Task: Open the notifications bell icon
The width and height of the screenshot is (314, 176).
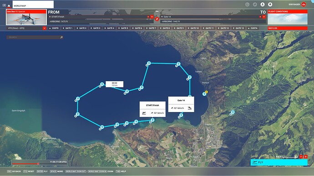Action: pyautogui.click(x=270, y=5)
